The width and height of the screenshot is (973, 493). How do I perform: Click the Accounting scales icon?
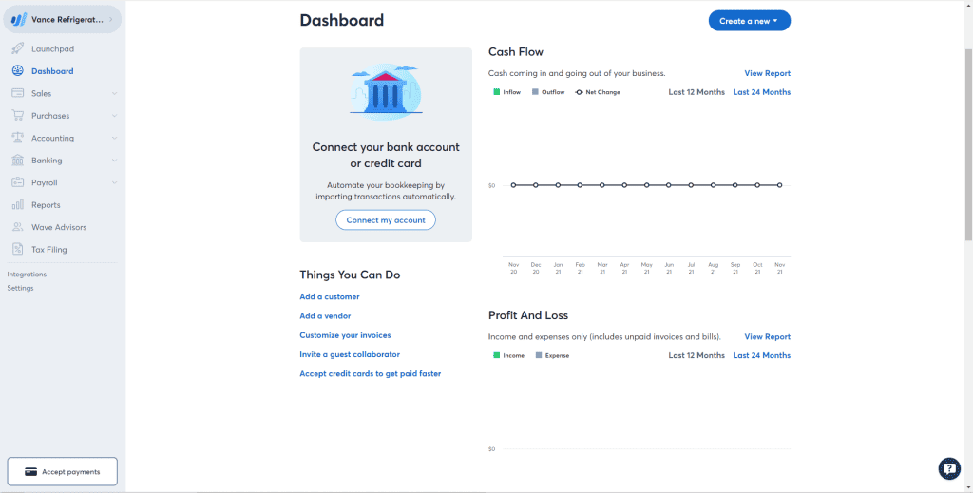tap(18, 138)
